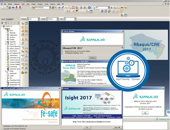Image resolution: width=170 pixels, height=130 pixels.
Task: Open the Plug-ins menu
Action: click(x=53, y=4)
